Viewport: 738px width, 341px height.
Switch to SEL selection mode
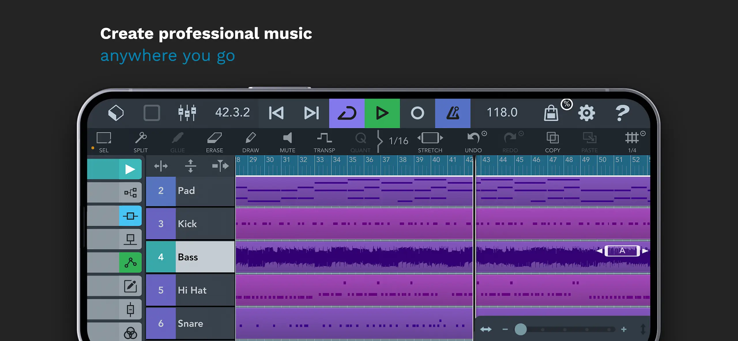[x=103, y=141]
